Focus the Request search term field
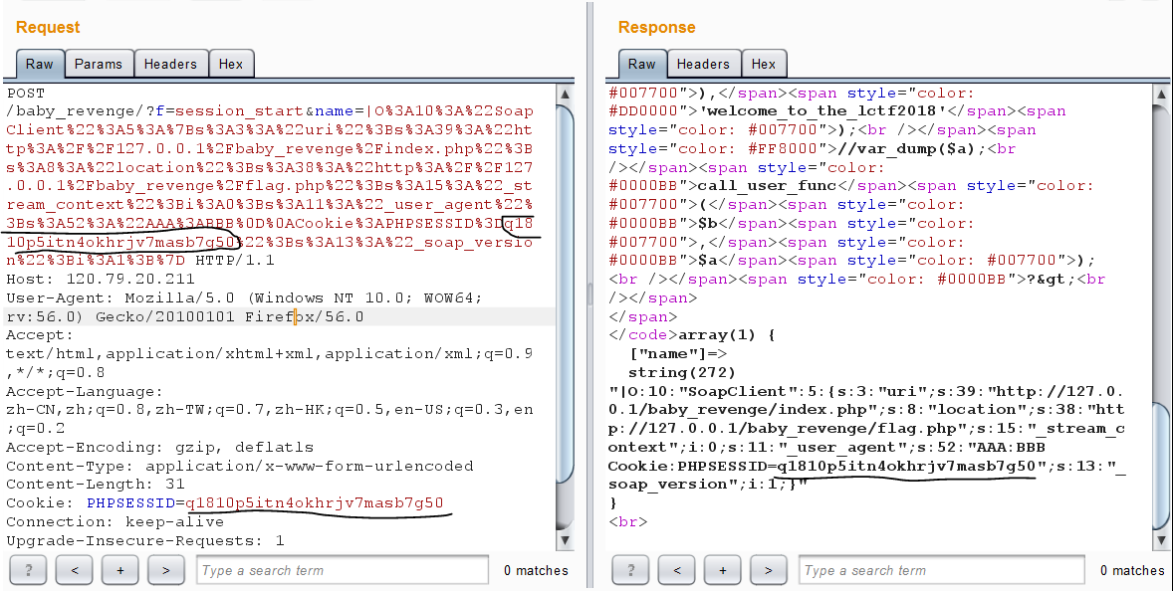 click(343, 570)
